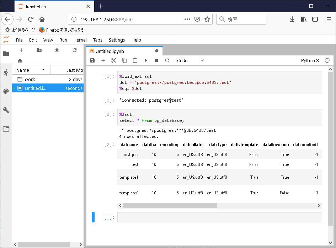
Task: Cut the selected cell using scissors icon
Action: click(114, 60)
